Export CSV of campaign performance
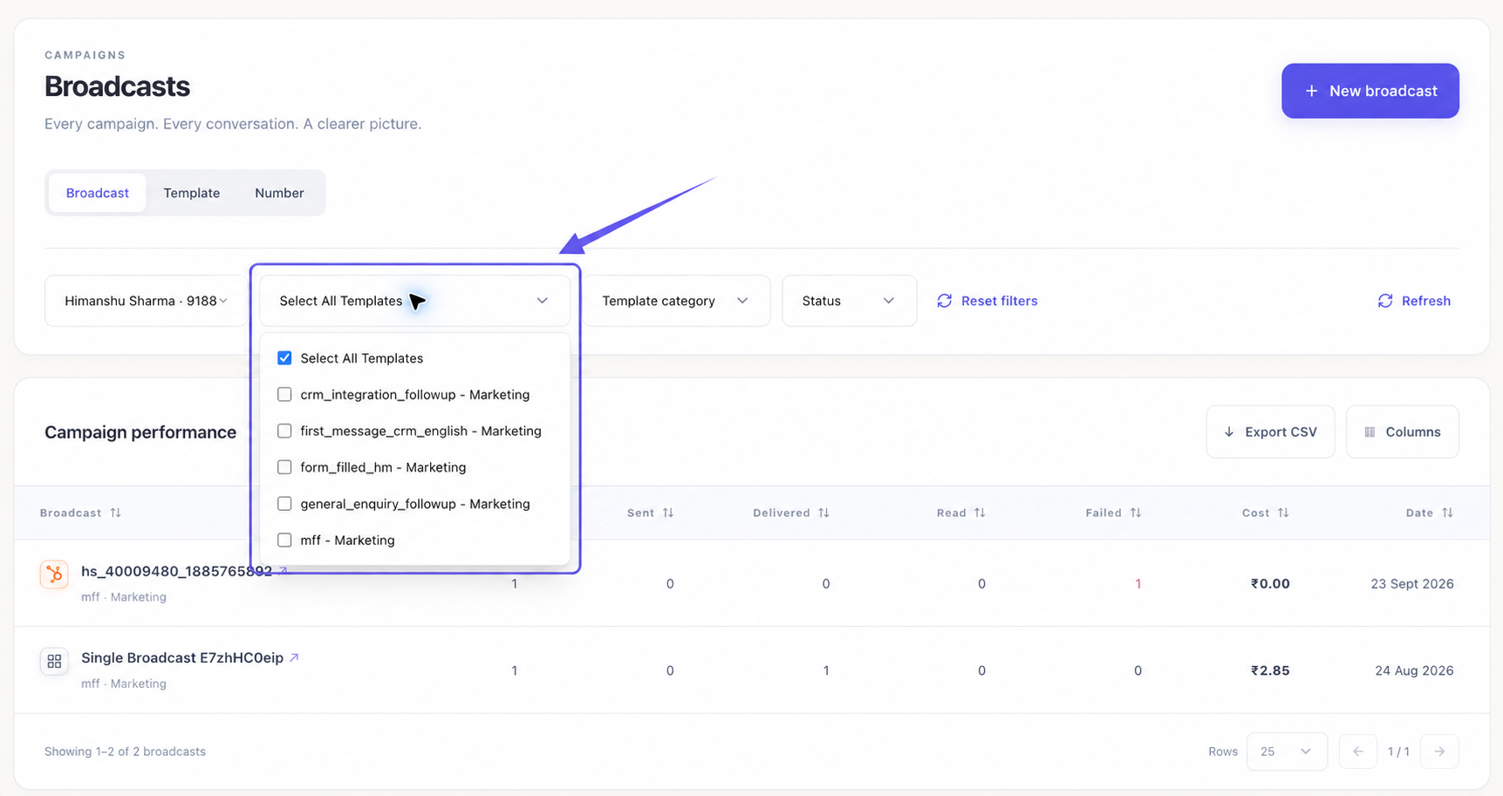This screenshot has height=796, width=1503. pyautogui.click(x=1270, y=432)
